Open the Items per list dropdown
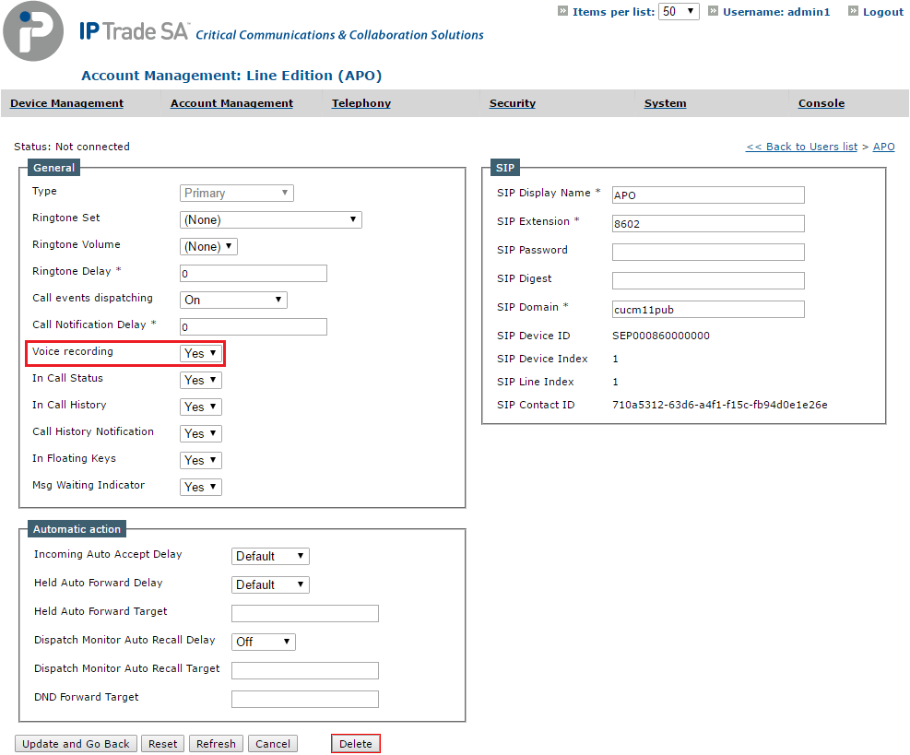Viewport: 910px width, 755px height. (679, 12)
